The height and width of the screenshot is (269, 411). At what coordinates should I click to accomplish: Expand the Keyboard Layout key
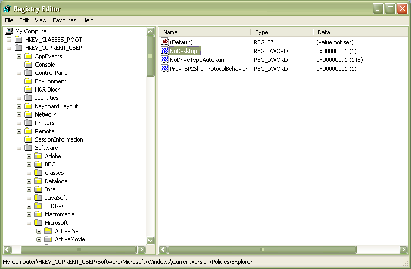click(x=19, y=106)
